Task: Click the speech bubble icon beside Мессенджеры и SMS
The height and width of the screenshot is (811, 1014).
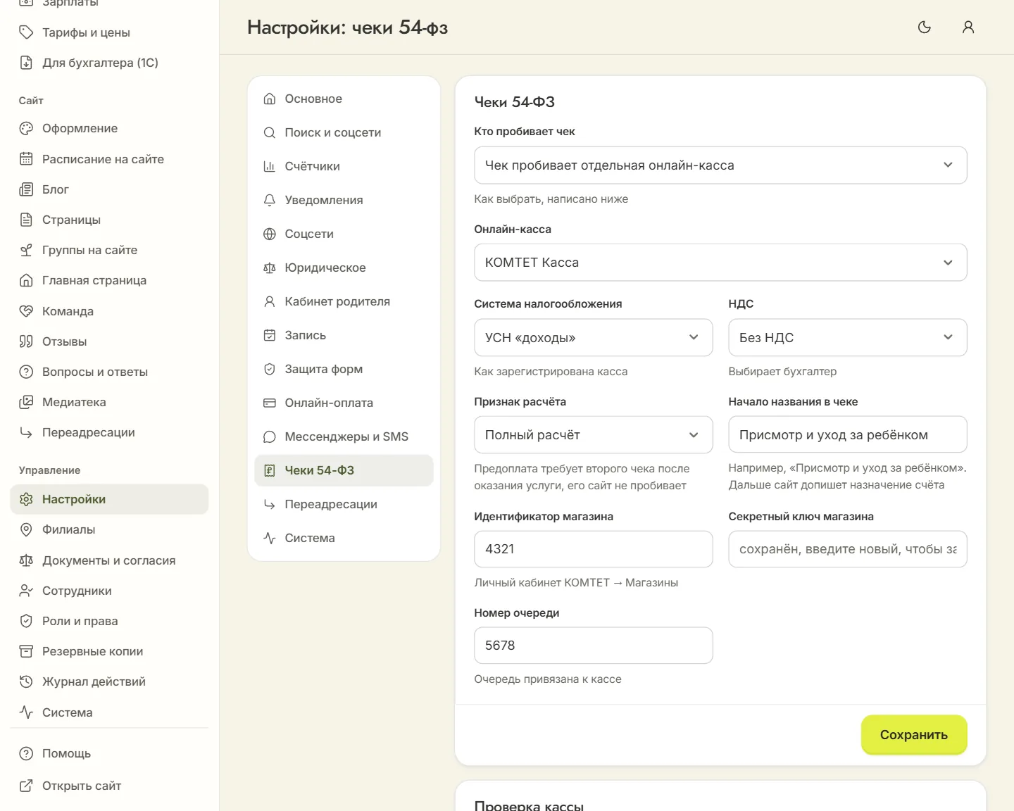Action: pos(269,436)
